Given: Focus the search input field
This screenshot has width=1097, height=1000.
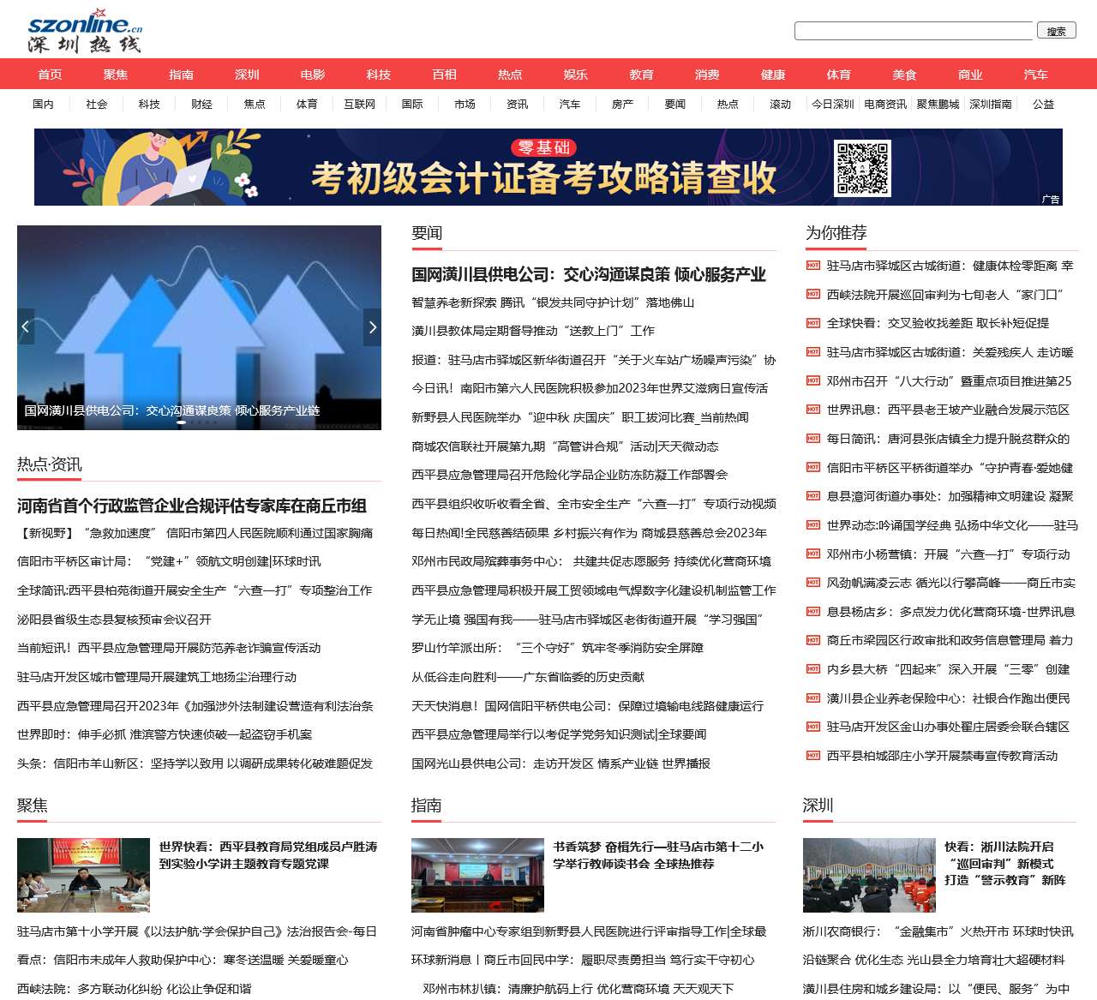Looking at the screenshot, I should click(x=914, y=31).
